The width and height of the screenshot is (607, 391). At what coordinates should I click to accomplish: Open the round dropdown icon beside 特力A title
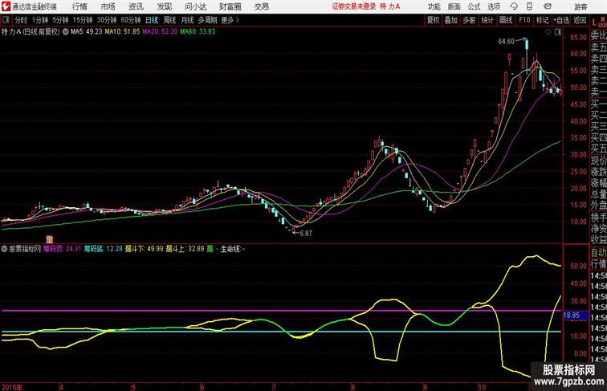click(x=65, y=32)
